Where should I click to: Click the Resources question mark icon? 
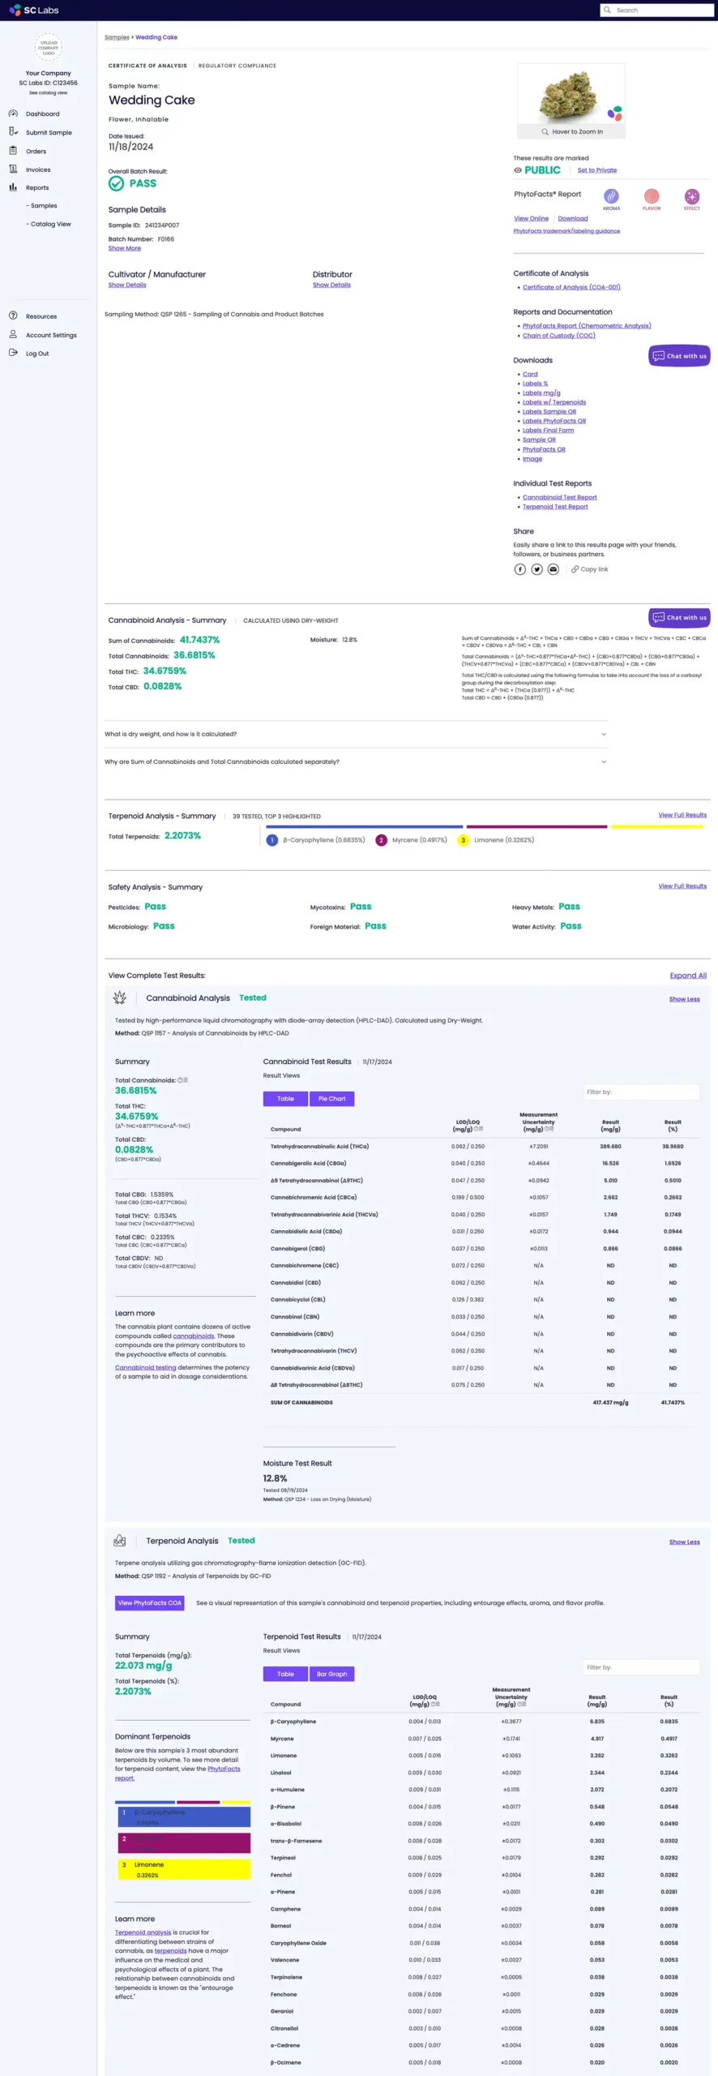point(13,315)
